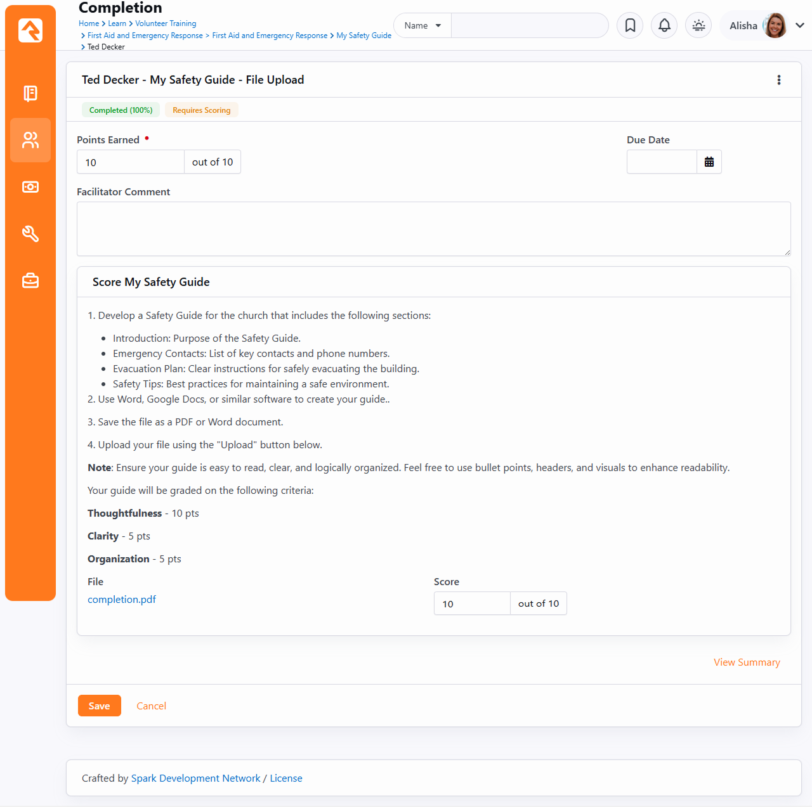Go to Volunteer Training breadcrumb
Viewport: 812px width, 807px height.
166,23
